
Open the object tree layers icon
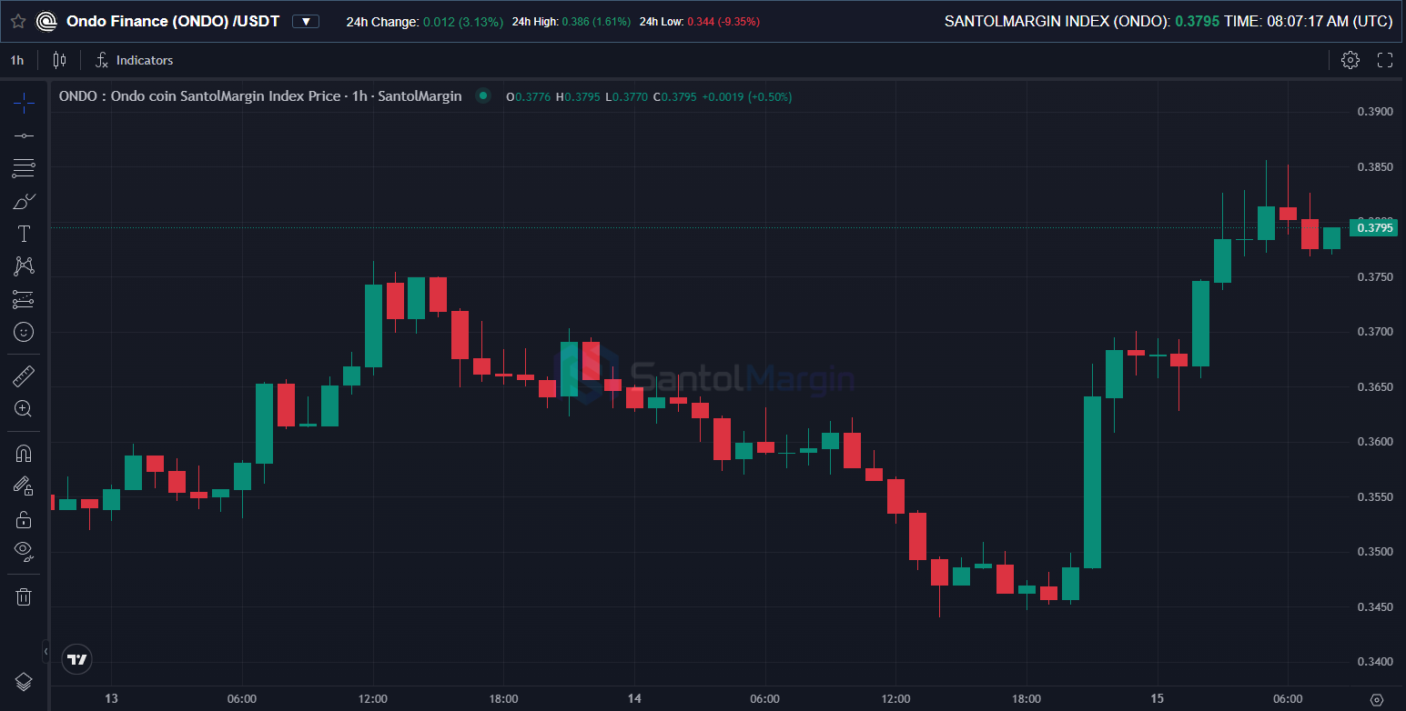coord(24,681)
